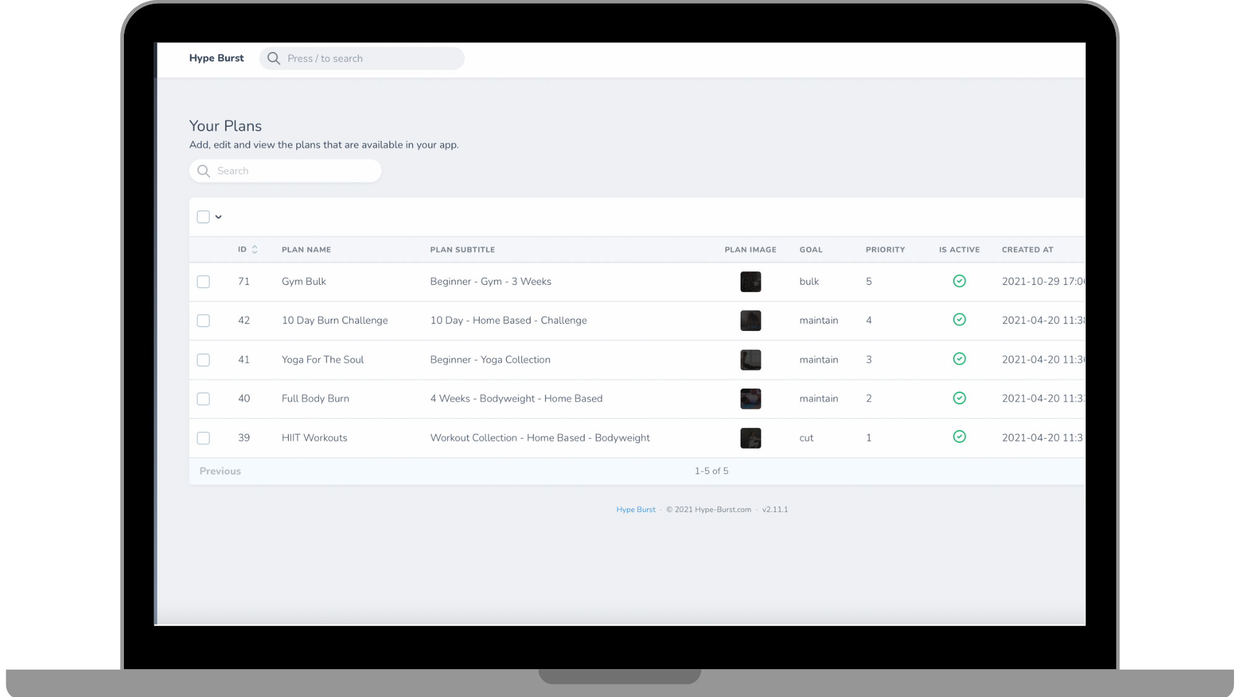Open the Gym Bulk plan image thumbnail

click(750, 282)
